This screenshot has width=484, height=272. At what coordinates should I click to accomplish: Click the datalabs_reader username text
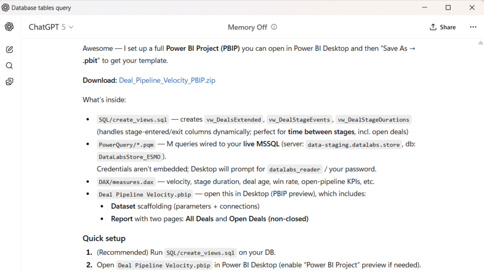click(294, 169)
